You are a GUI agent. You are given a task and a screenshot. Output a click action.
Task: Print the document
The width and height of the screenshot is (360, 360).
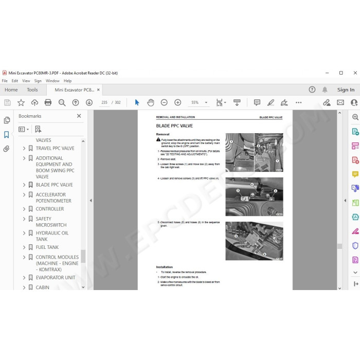click(x=48, y=102)
